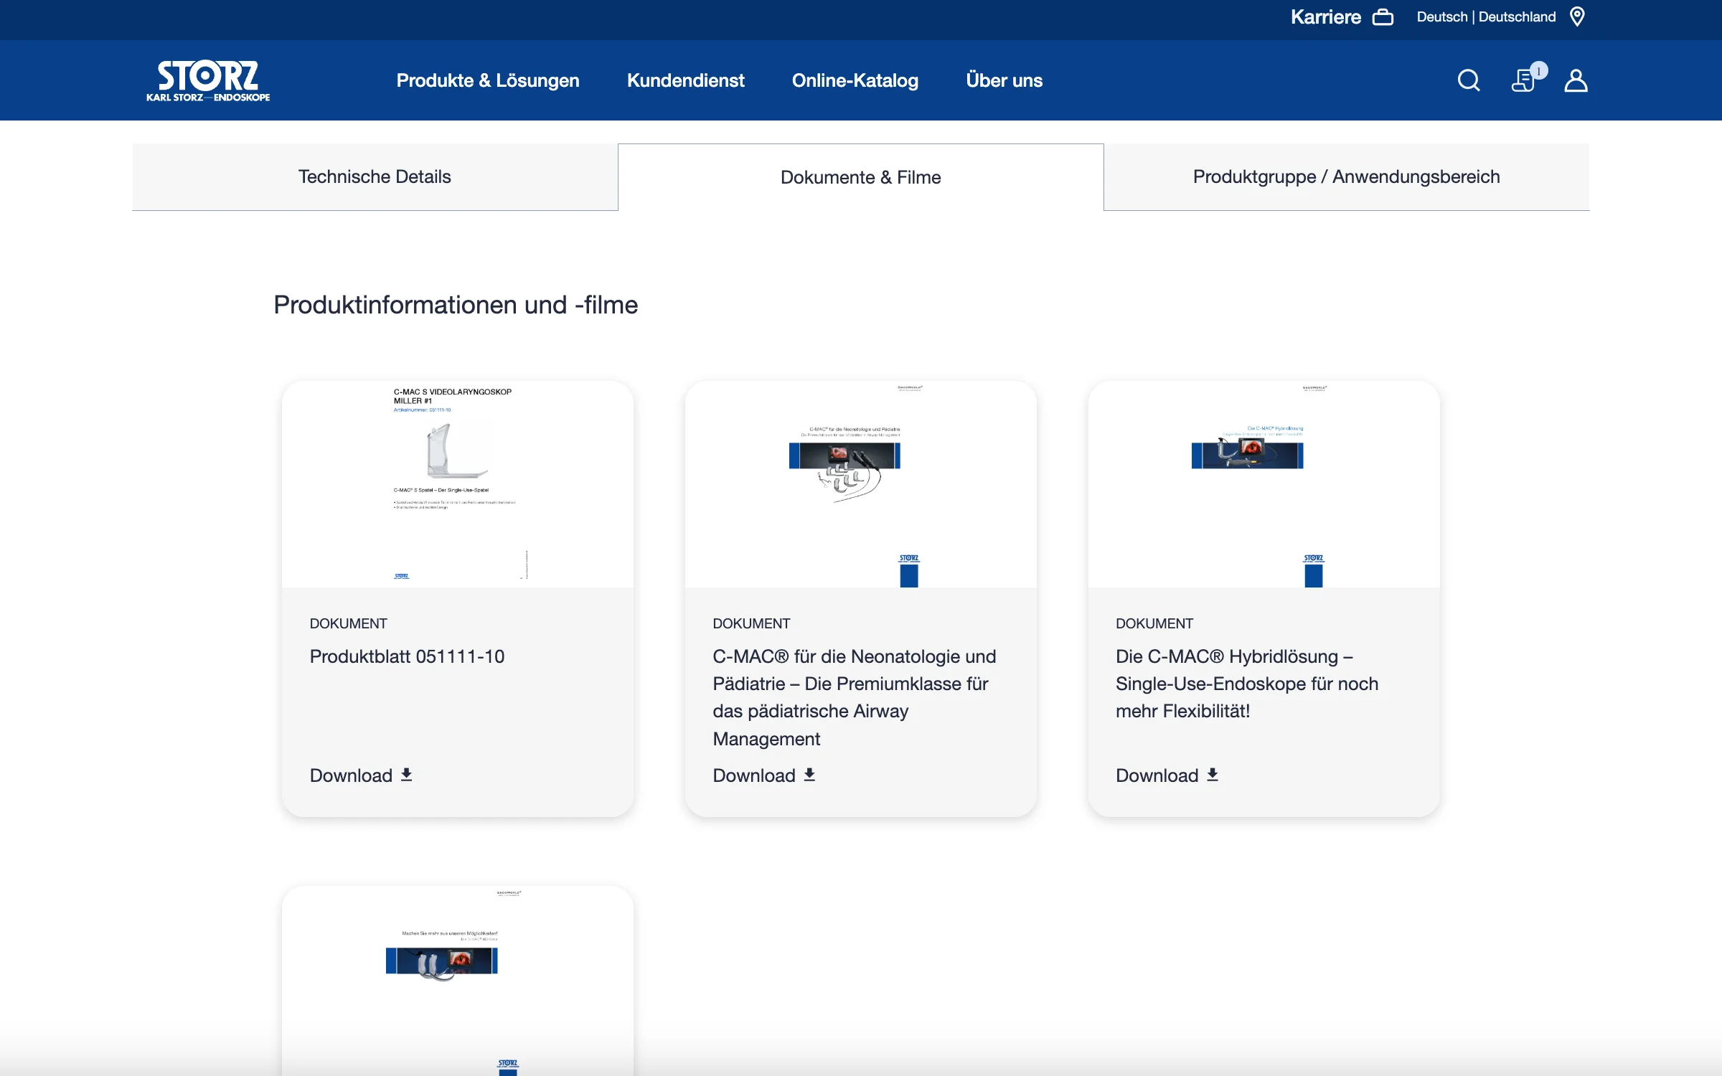Image resolution: width=1722 pixels, height=1076 pixels.
Task: Open Produkte & Lösungen menu
Action: tap(488, 80)
